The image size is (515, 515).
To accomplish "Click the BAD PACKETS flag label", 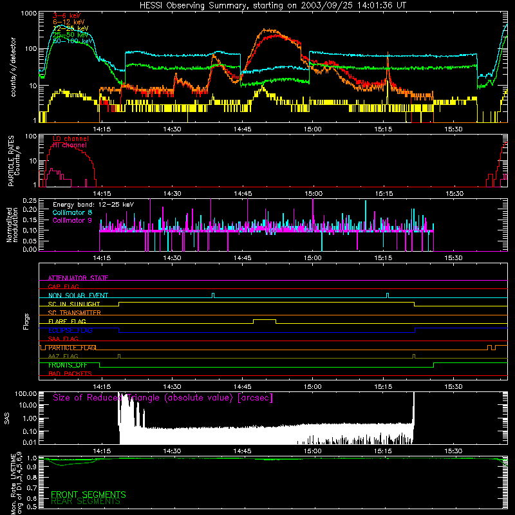I will pos(70,374).
